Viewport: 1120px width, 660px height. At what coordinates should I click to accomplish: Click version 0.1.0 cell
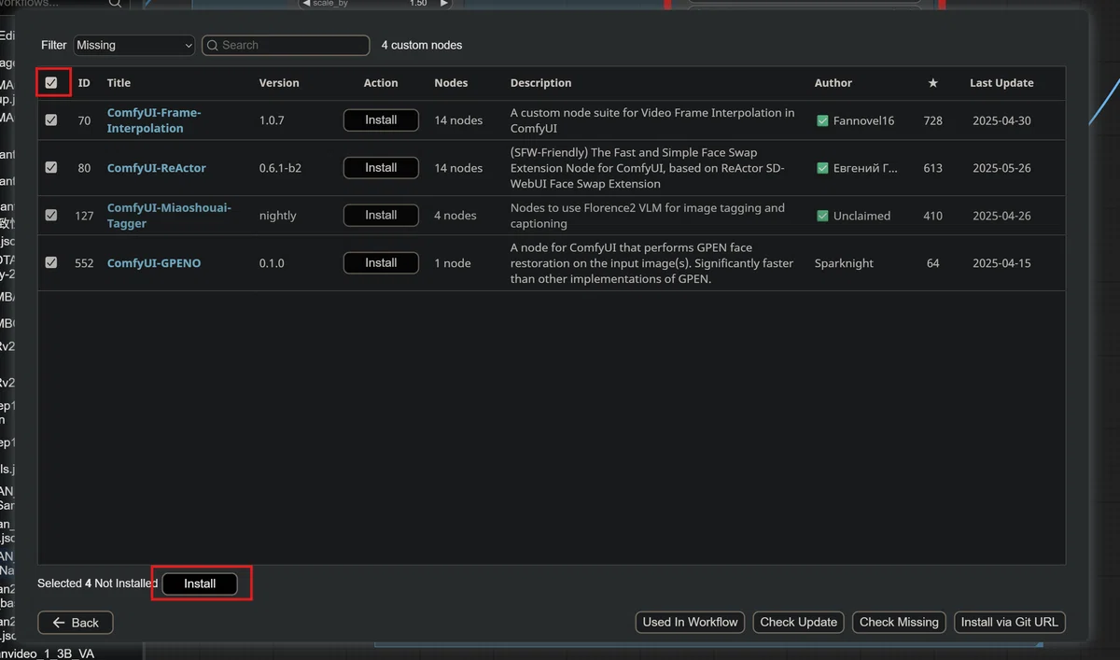272,263
